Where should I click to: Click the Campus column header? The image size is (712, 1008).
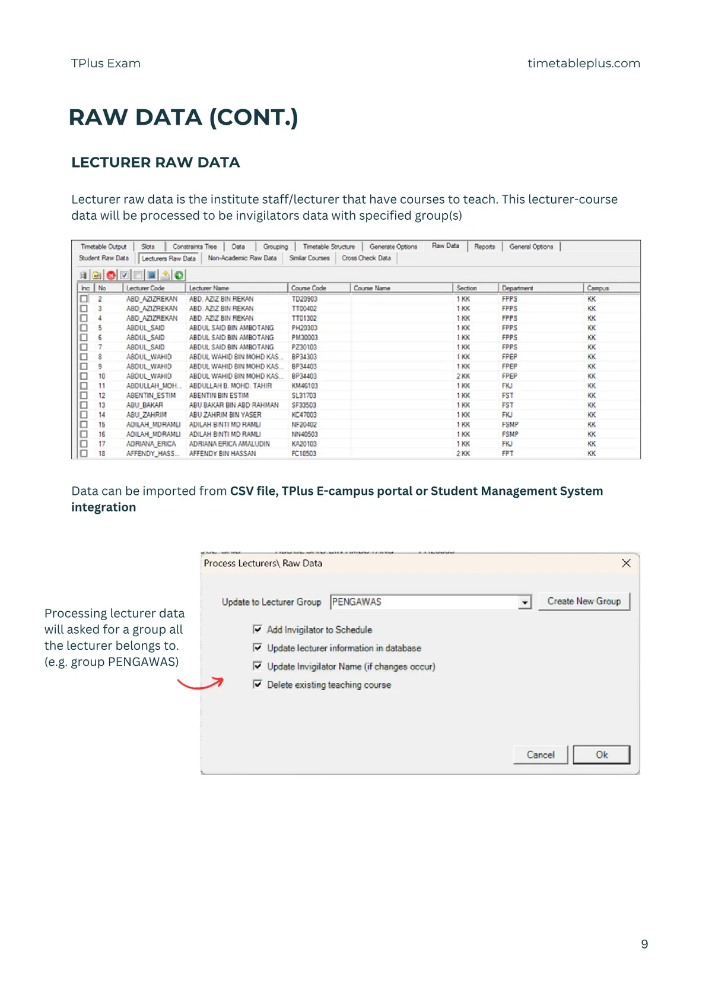pyautogui.click(x=612, y=288)
